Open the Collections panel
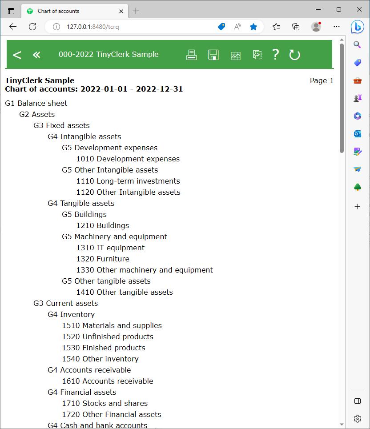This screenshot has width=370, height=429. coord(296,27)
